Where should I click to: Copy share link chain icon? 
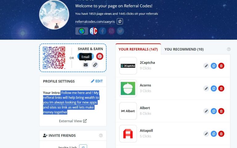pyautogui.click(x=95, y=65)
